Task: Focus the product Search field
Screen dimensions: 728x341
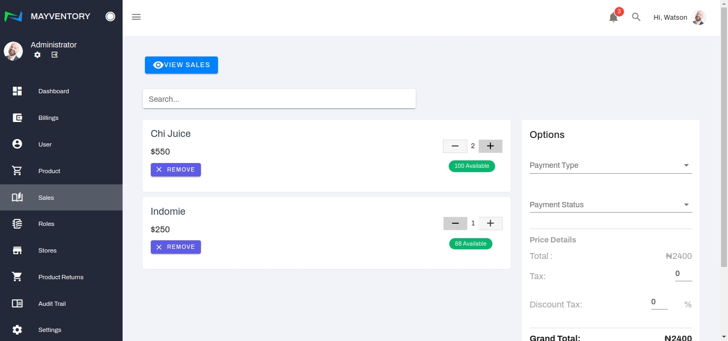Action: [279, 99]
